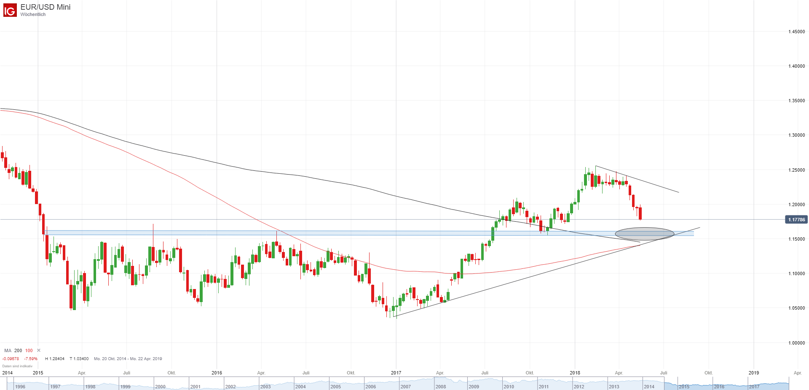Jump to 2013 in the navigator strip
The width and height of the screenshot is (809, 390).
tap(614, 387)
